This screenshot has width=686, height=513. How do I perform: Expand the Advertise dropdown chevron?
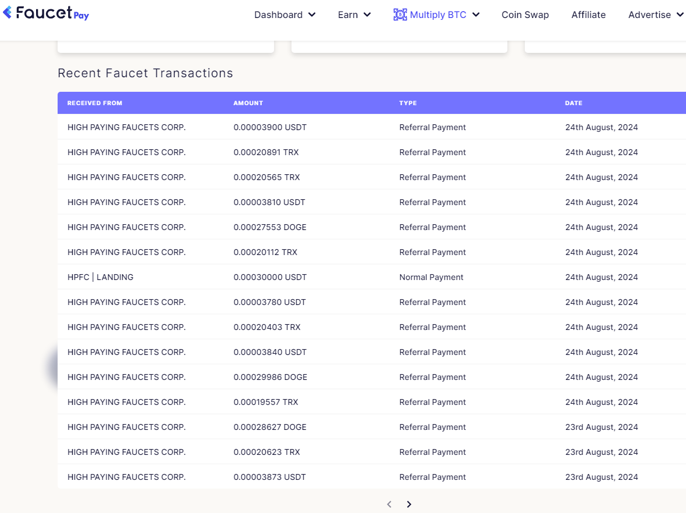(680, 15)
